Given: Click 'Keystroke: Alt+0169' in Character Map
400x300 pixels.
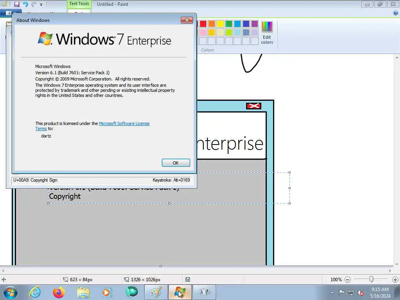Looking at the screenshot, I should click(x=171, y=180).
